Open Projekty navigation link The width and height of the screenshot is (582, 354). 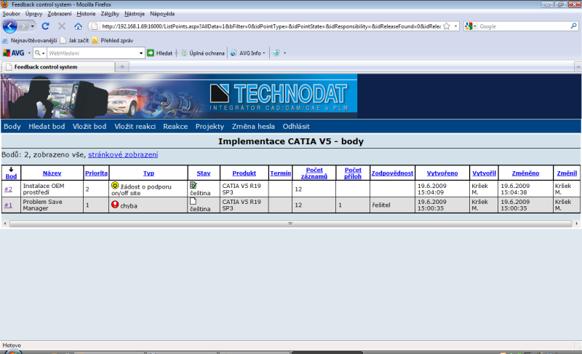(x=210, y=126)
